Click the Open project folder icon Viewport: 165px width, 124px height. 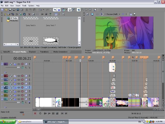tap(6, 10)
